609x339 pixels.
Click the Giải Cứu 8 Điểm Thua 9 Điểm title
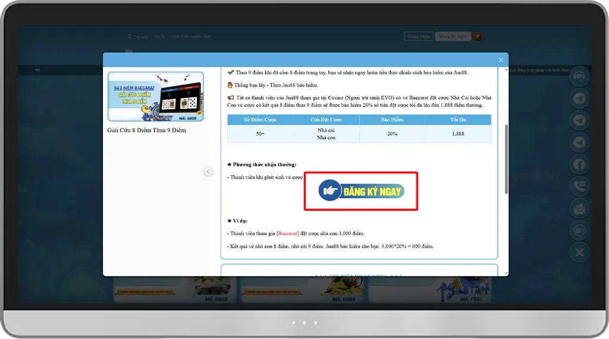(x=146, y=131)
